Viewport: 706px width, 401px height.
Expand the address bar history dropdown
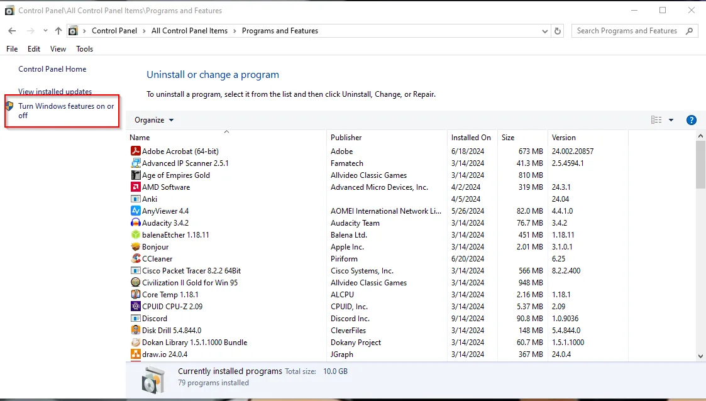(545, 31)
